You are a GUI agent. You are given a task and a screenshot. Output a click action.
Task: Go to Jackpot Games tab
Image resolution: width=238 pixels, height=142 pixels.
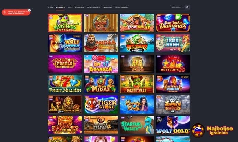(x=93, y=7)
